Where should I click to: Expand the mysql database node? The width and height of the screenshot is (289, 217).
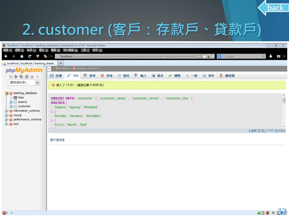7,115
